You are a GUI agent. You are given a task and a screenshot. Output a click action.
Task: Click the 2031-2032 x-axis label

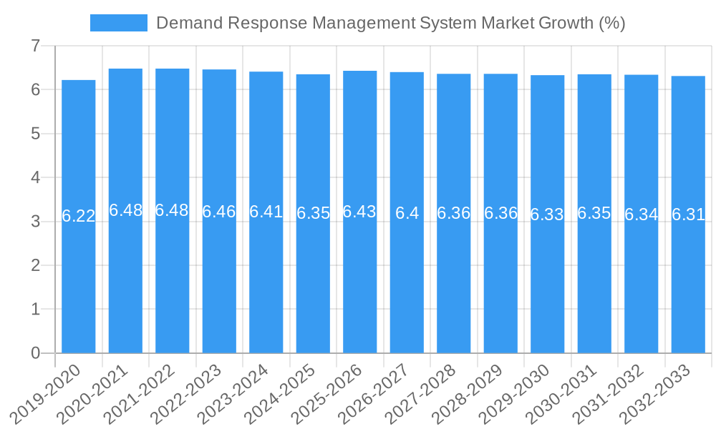point(608,395)
